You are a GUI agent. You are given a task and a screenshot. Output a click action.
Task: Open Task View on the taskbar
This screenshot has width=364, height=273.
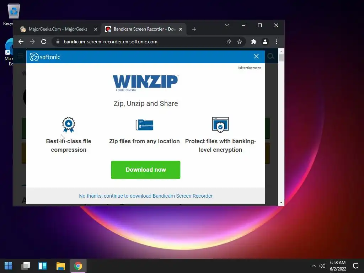tap(26, 266)
